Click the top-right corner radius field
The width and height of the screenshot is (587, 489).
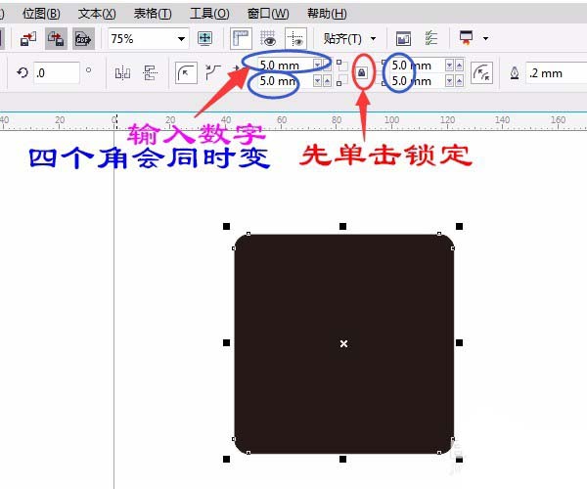418,66
